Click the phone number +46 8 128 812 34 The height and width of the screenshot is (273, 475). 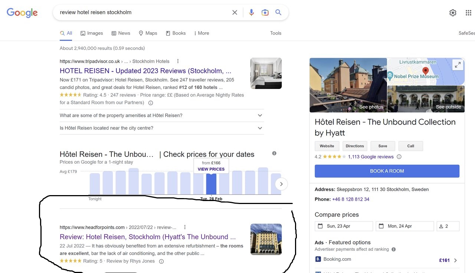351,199
